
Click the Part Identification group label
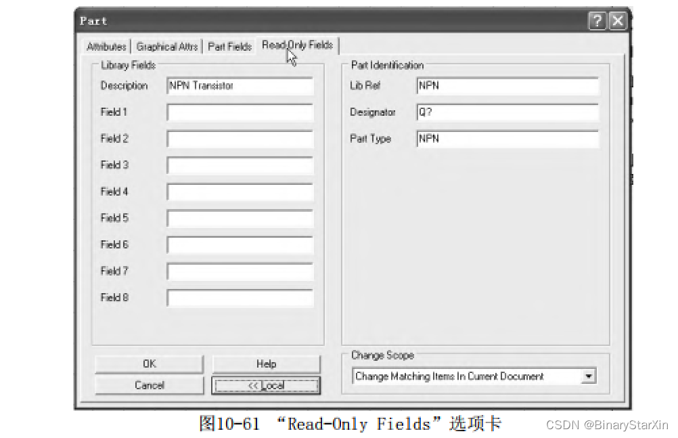coord(387,66)
